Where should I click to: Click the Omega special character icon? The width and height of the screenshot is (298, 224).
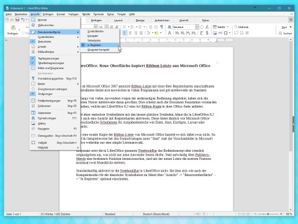click(225, 33)
